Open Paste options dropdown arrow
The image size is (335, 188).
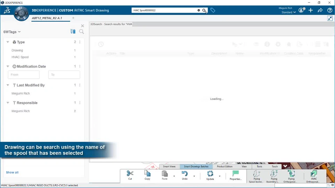pos(174,176)
